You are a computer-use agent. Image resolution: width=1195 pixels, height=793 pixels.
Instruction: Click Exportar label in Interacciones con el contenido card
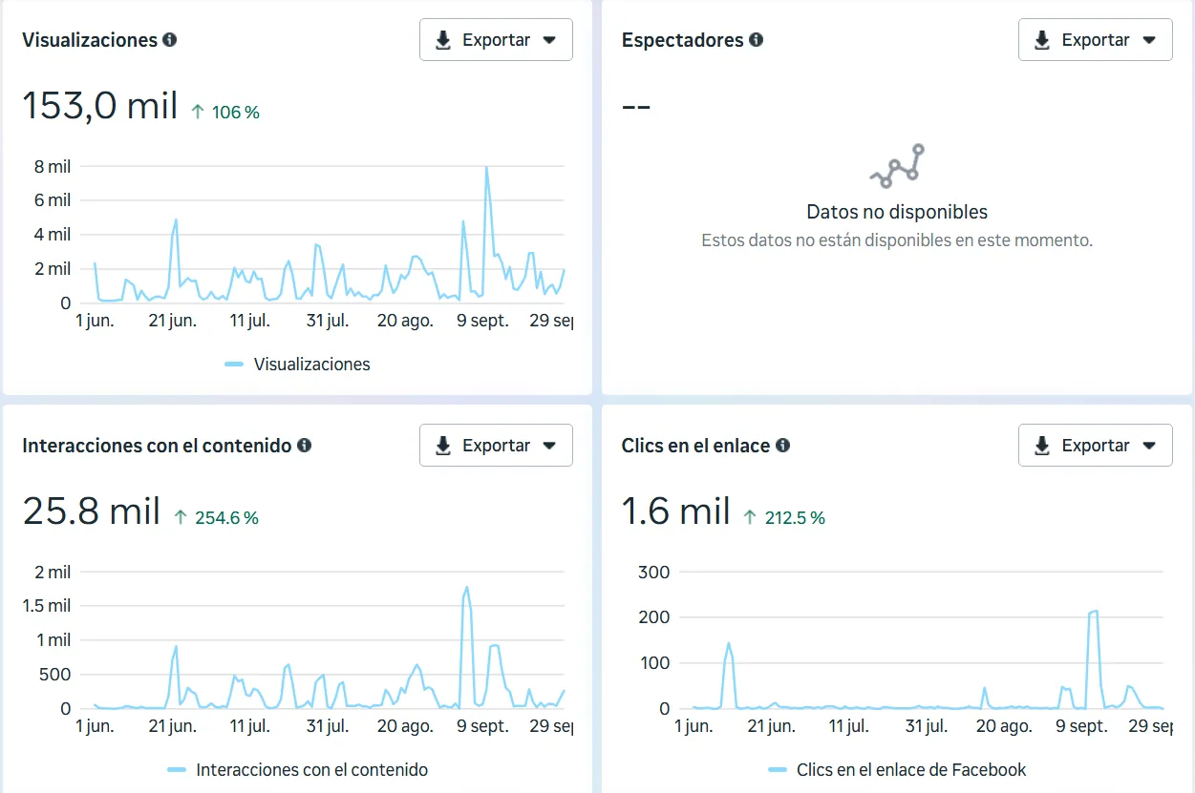click(x=497, y=446)
